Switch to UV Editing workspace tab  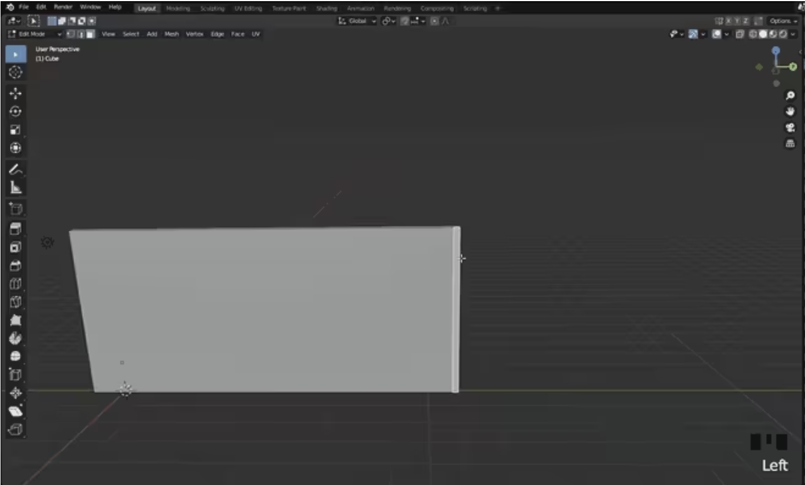248,8
